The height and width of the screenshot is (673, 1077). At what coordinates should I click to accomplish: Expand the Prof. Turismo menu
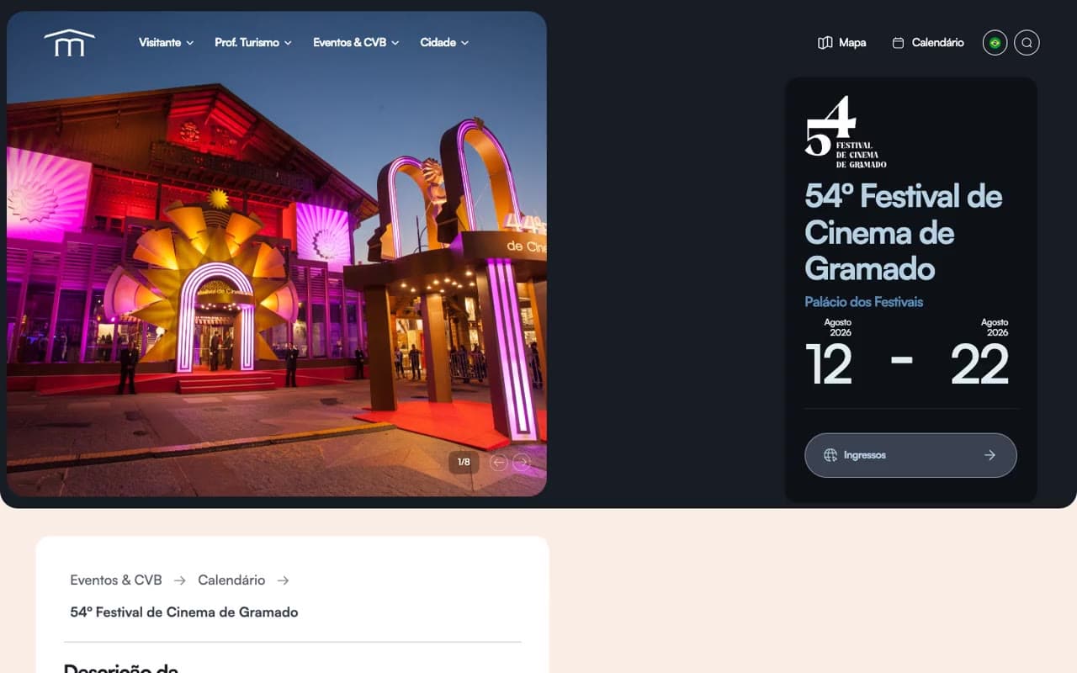coord(252,42)
